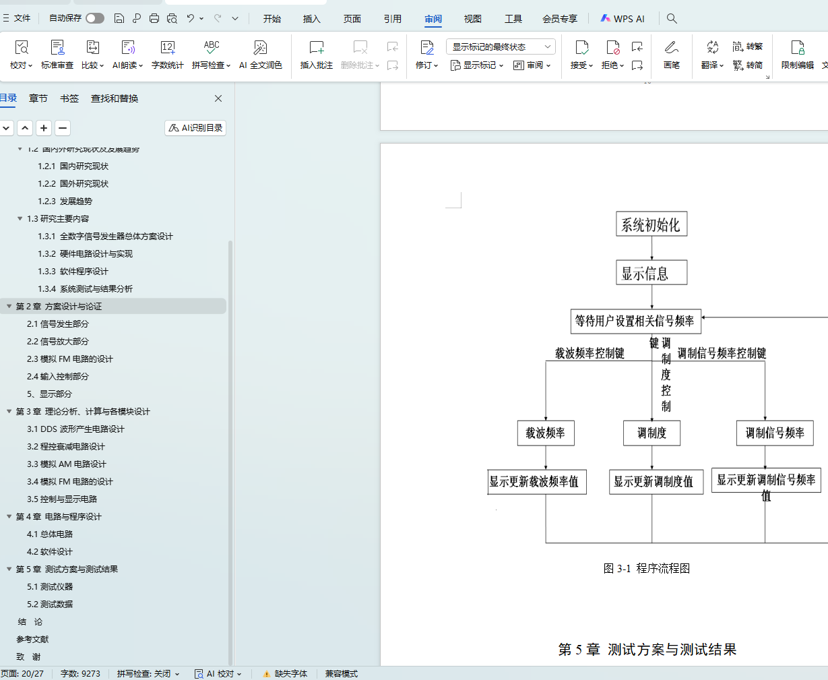The height and width of the screenshot is (680, 828).
Task: Toggle 拼写检查 status in the status bar
Action: pos(148,673)
